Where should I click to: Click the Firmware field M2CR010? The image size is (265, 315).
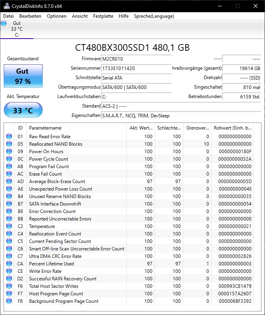tap(136, 59)
